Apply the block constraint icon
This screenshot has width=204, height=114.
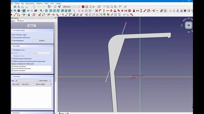coord(129,11)
